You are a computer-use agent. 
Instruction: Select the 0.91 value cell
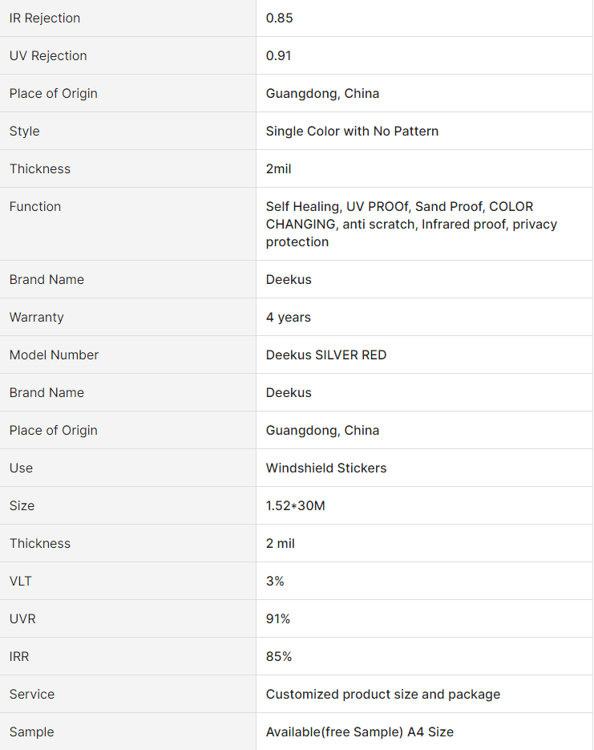[x=279, y=55]
